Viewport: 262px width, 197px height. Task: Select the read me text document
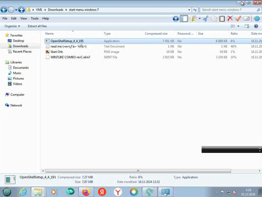[x=69, y=46]
